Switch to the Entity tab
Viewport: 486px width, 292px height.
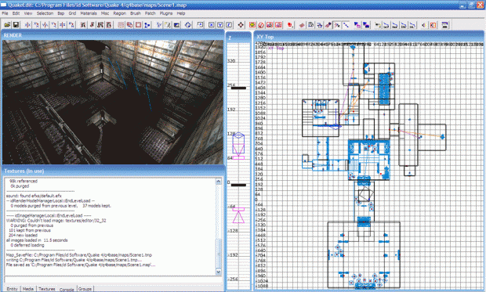pyautogui.click(x=12, y=289)
